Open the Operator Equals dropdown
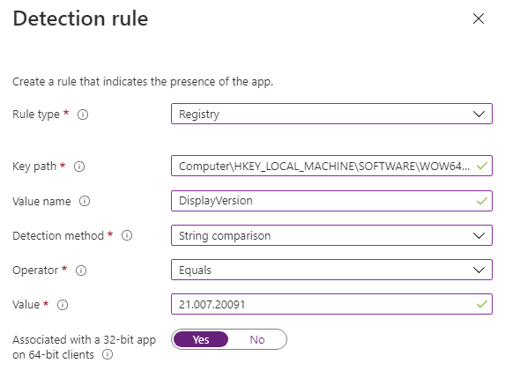Image resolution: width=505 pixels, height=378 pixels. 331,270
